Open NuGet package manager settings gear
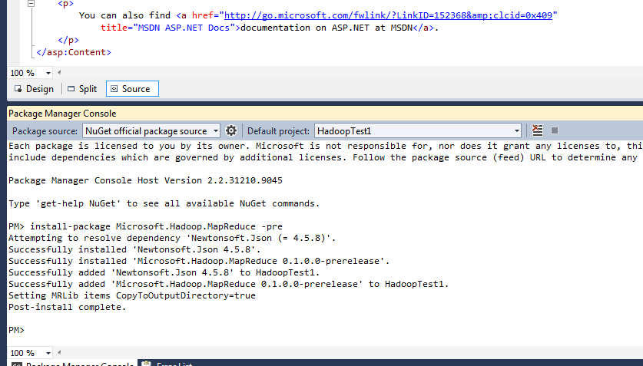The image size is (643, 366). [x=230, y=131]
